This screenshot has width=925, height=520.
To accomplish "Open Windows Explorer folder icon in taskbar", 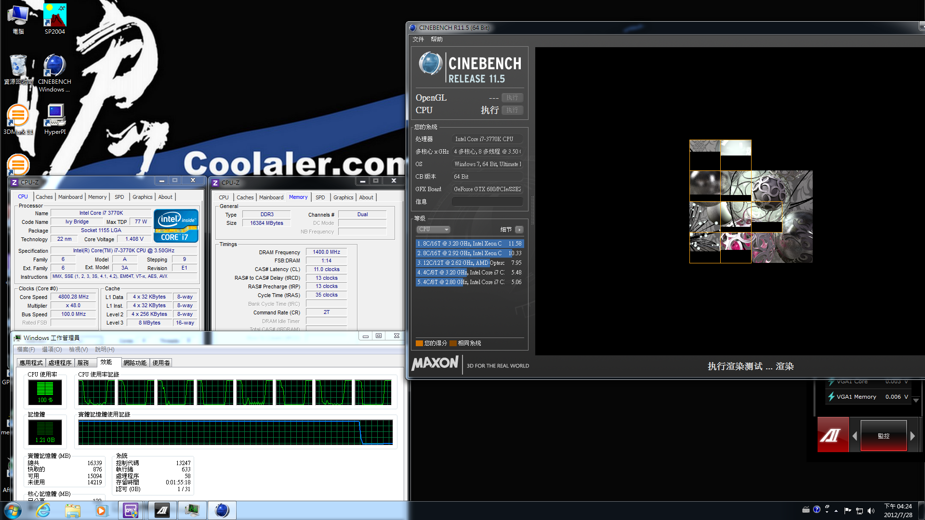I will click(x=73, y=510).
